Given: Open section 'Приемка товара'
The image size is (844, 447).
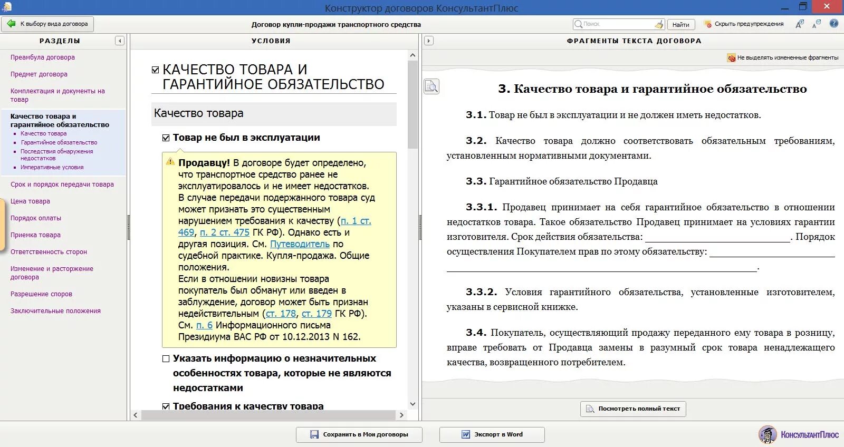Looking at the screenshot, I should click(35, 235).
